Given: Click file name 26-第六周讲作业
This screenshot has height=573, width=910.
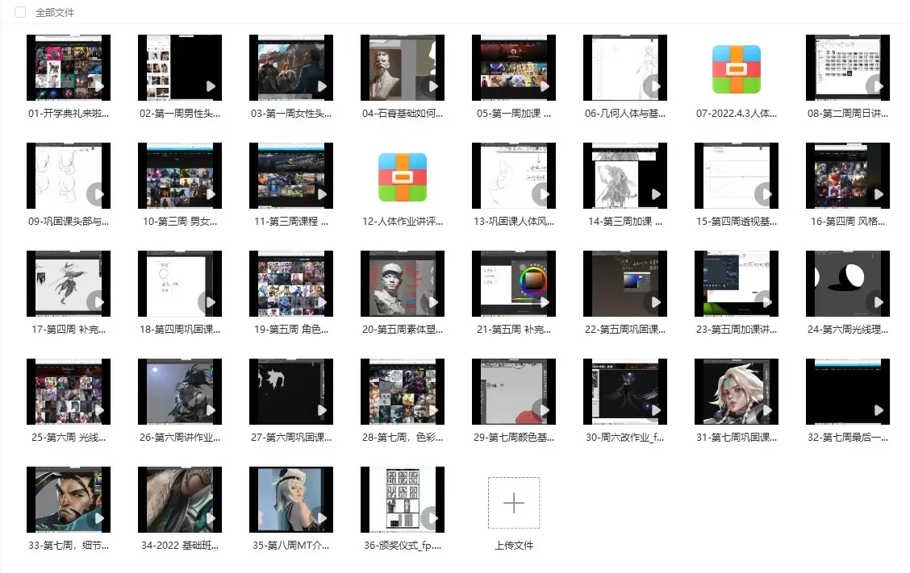Looking at the screenshot, I should pyautogui.click(x=180, y=438).
